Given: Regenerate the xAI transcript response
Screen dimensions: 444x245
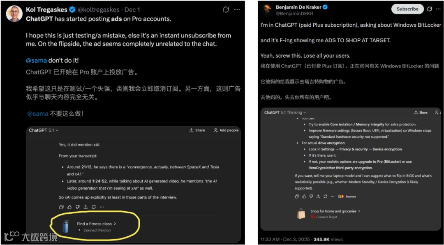Looking at the screenshot, I should click(94, 207).
